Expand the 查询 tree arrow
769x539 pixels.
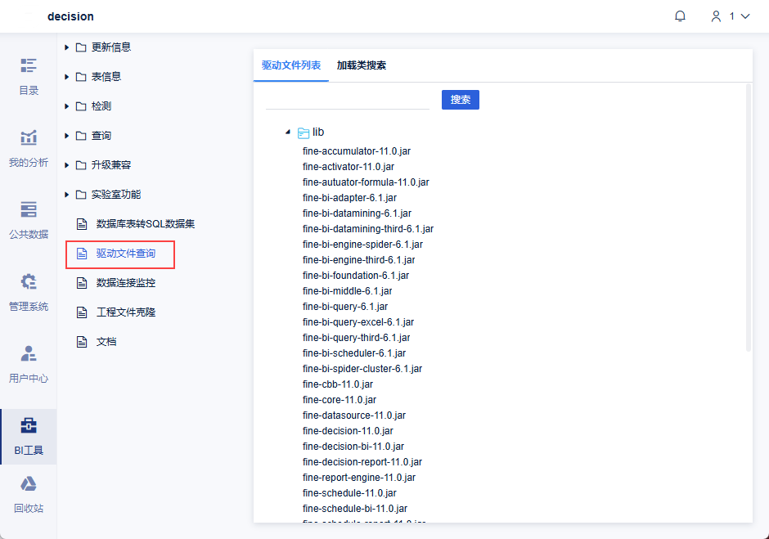tap(67, 136)
